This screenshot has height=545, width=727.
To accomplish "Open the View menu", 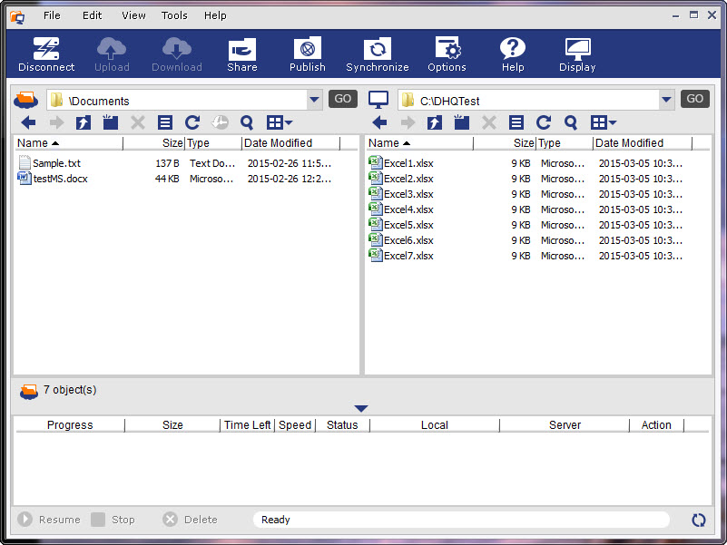I will coord(133,15).
